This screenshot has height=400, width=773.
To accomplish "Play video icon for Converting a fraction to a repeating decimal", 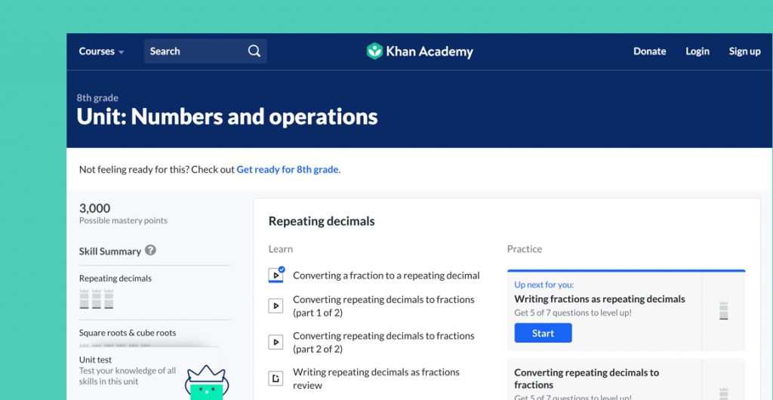I will (276, 275).
